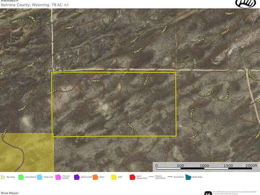Select the yellow BLM legend swatch
The height and width of the screenshot is (195, 260).
[114, 177]
